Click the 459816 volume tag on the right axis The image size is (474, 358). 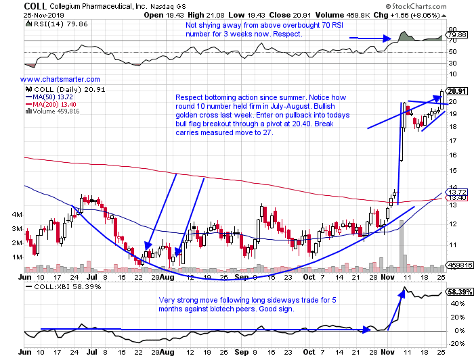(x=460, y=265)
